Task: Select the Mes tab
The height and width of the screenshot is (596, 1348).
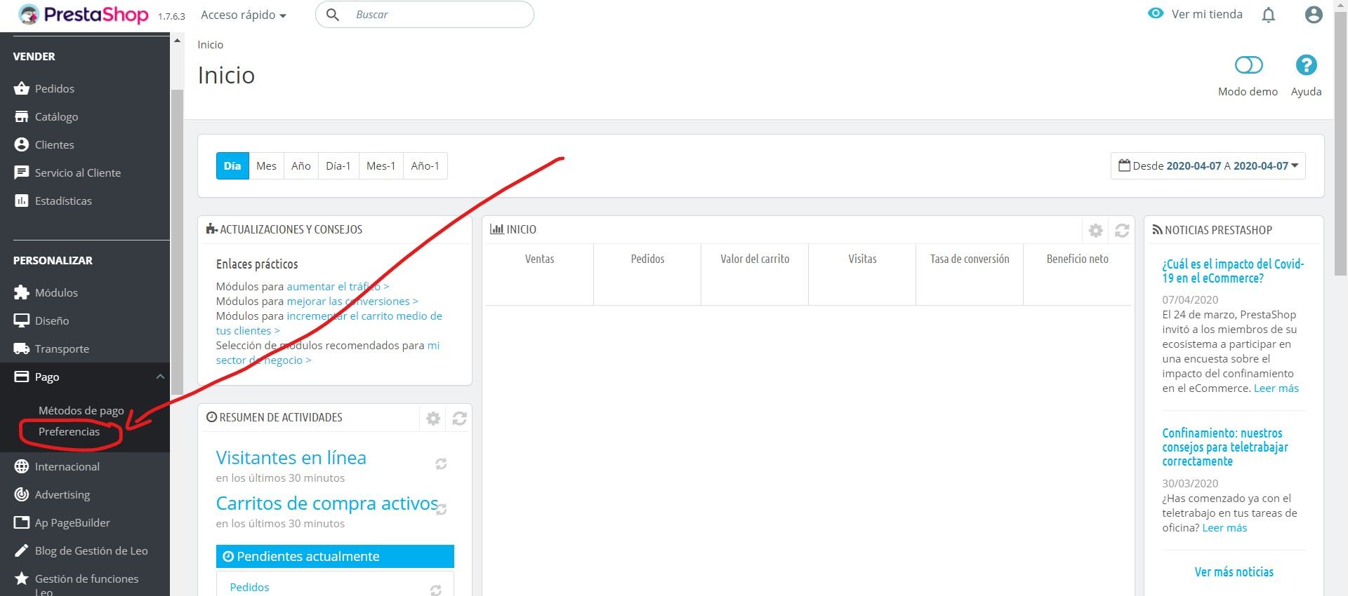Action: 266,165
